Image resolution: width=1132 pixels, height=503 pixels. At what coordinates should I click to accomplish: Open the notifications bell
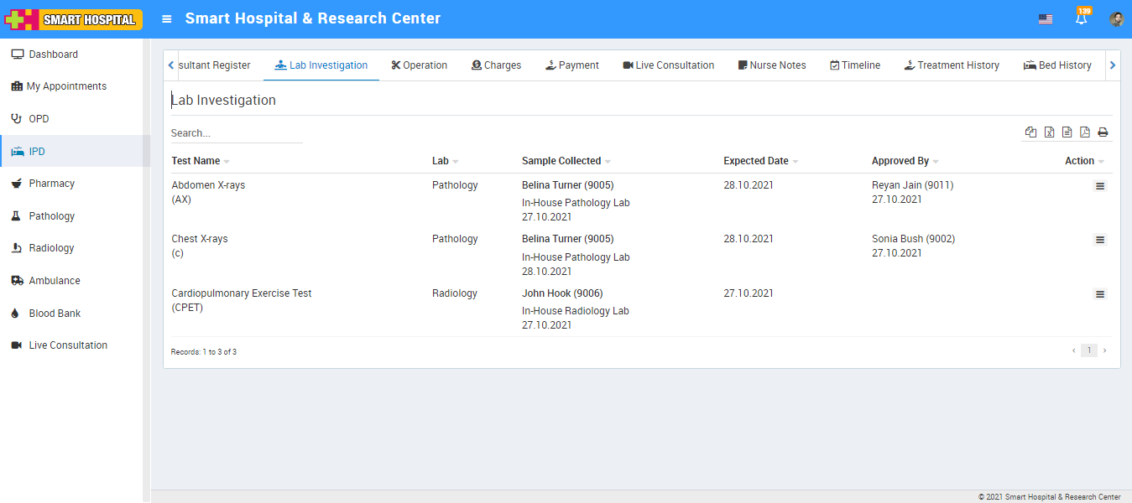click(x=1082, y=18)
